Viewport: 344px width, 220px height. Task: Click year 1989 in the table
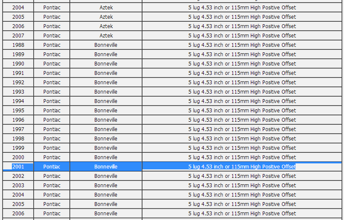point(18,54)
